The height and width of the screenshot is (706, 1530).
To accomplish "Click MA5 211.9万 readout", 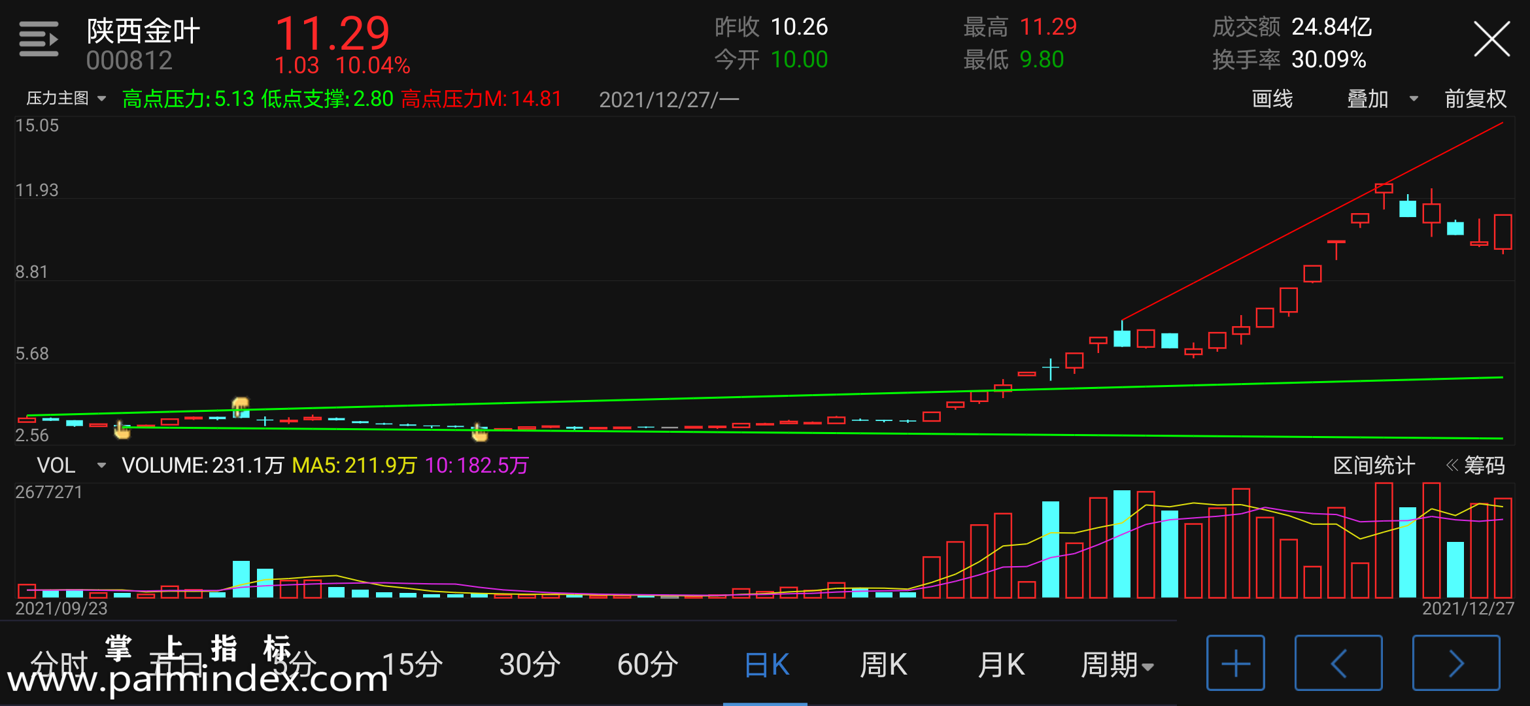I will [354, 465].
